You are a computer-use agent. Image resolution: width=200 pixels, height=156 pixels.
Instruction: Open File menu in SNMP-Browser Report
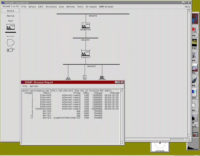point(25,86)
